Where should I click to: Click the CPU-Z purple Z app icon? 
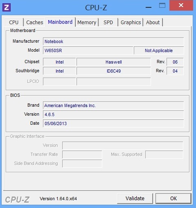point(7,7)
